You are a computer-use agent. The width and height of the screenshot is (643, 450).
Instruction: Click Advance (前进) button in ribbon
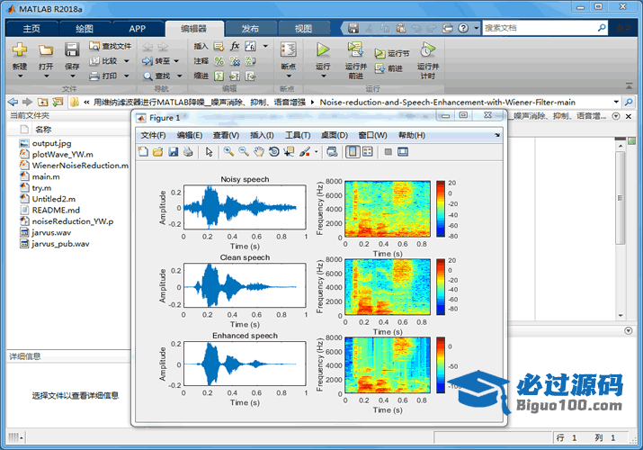tap(388, 68)
